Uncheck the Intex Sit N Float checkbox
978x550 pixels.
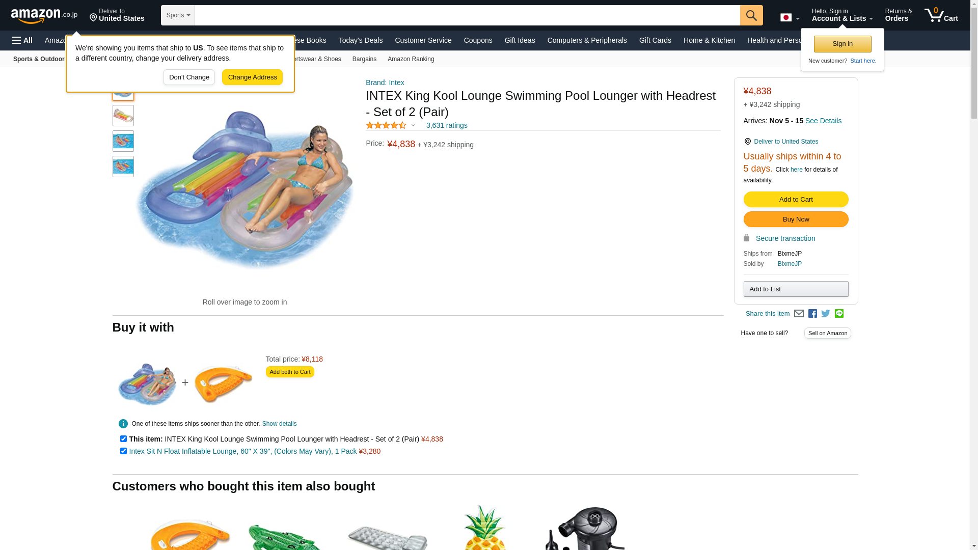coord(123,451)
